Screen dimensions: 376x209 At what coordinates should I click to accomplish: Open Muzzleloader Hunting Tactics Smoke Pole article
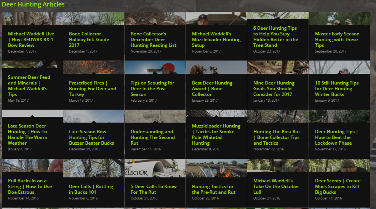point(216,134)
